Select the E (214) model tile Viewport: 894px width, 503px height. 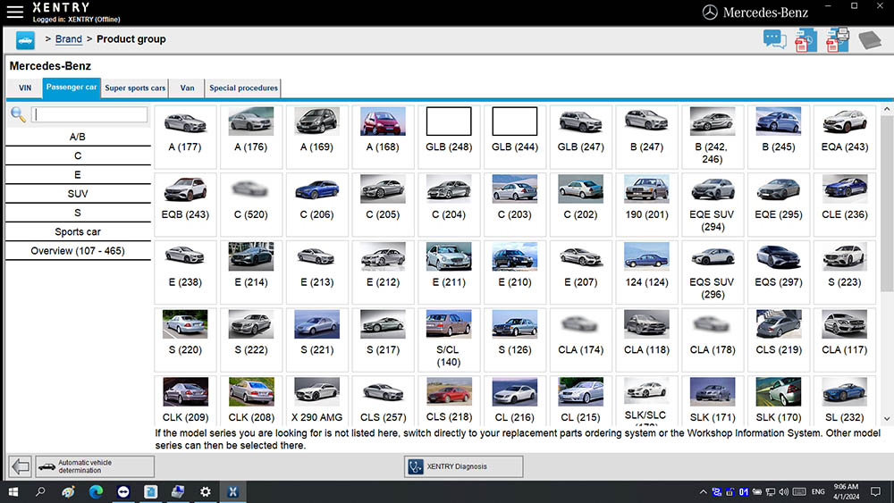tap(251, 272)
